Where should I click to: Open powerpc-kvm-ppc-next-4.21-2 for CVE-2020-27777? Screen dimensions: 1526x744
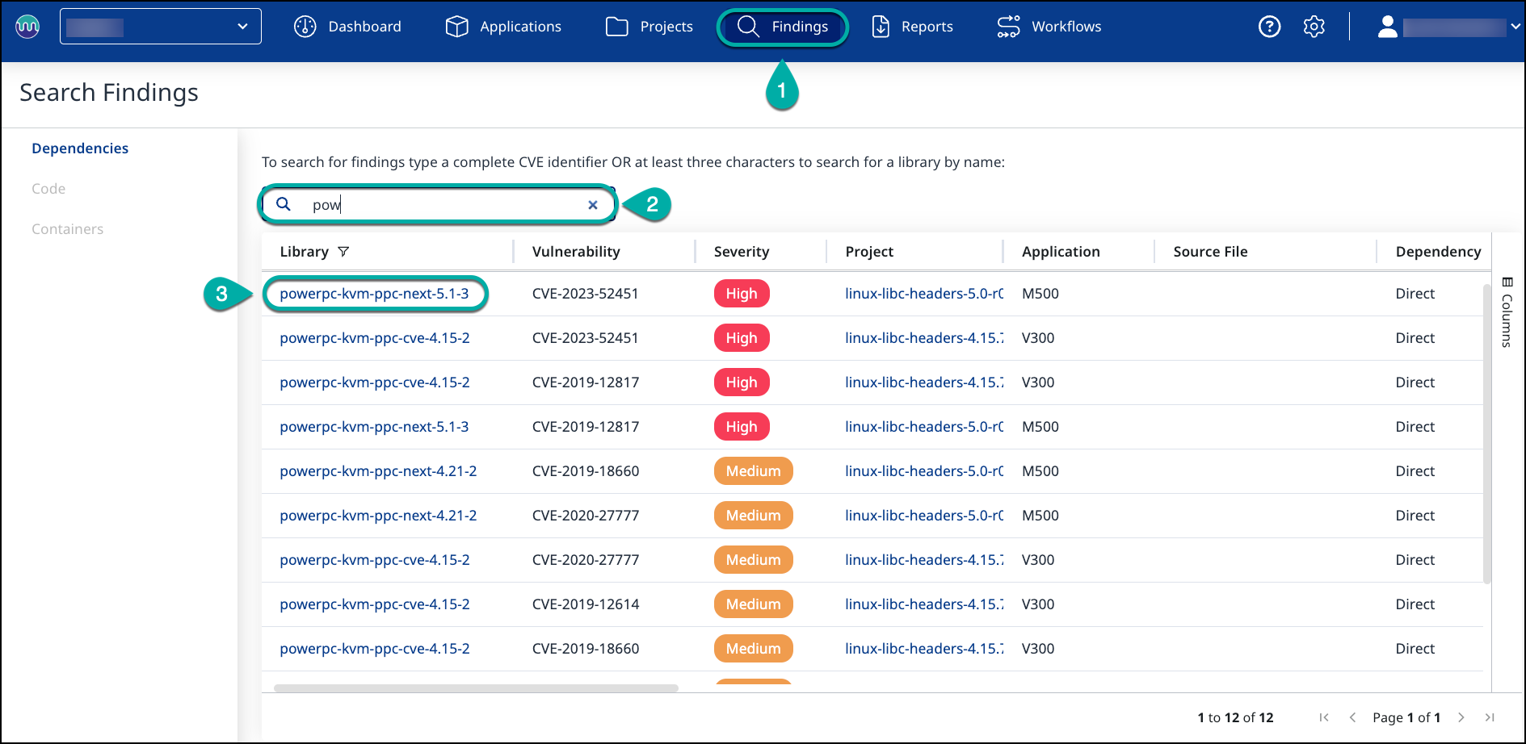pyautogui.click(x=378, y=516)
